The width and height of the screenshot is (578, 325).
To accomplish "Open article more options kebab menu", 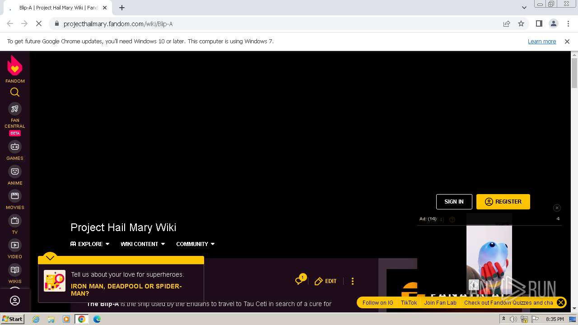I will click(x=353, y=281).
